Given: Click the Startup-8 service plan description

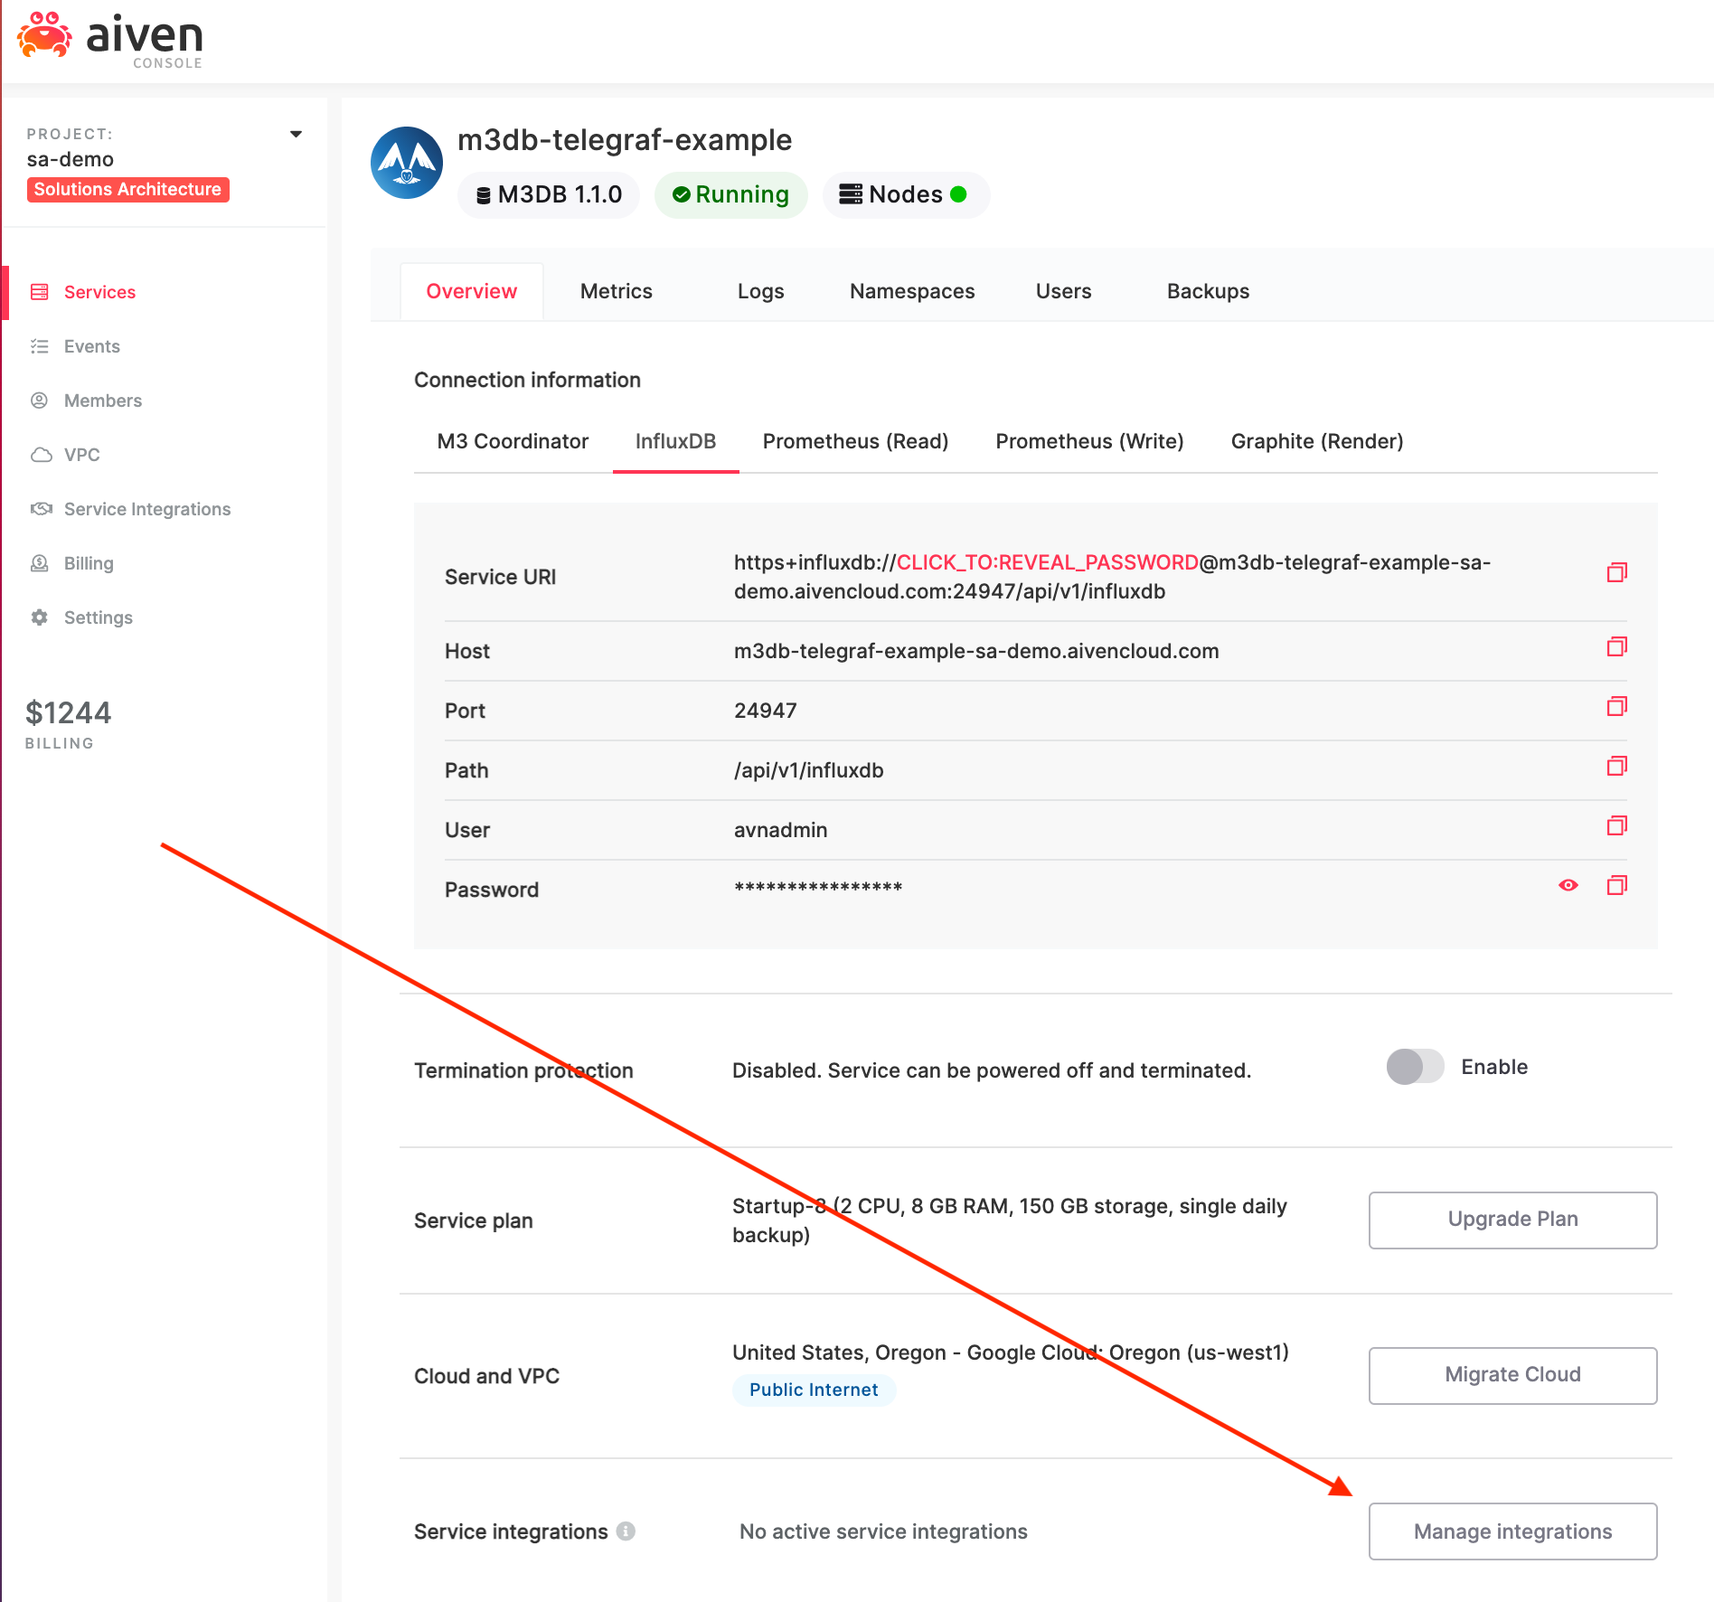Looking at the screenshot, I should [x=1009, y=1220].
